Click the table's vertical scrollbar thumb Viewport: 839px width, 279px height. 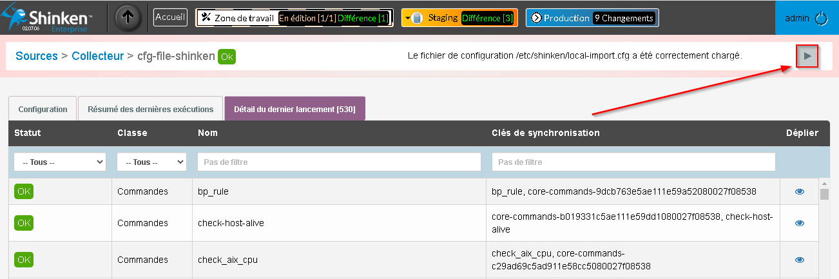[824, 195]
